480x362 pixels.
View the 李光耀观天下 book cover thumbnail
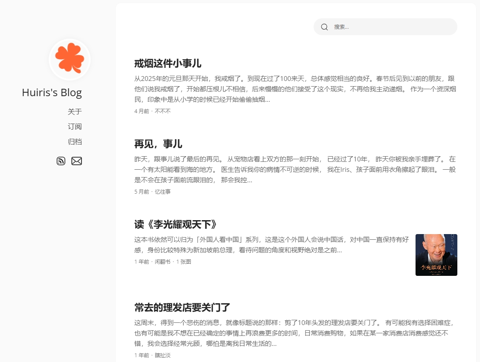click(x=436, y=255)
